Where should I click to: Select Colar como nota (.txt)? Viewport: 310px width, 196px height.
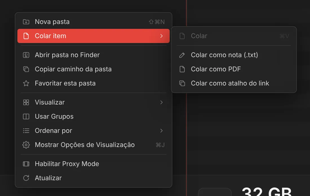click(x=234, y=55)
